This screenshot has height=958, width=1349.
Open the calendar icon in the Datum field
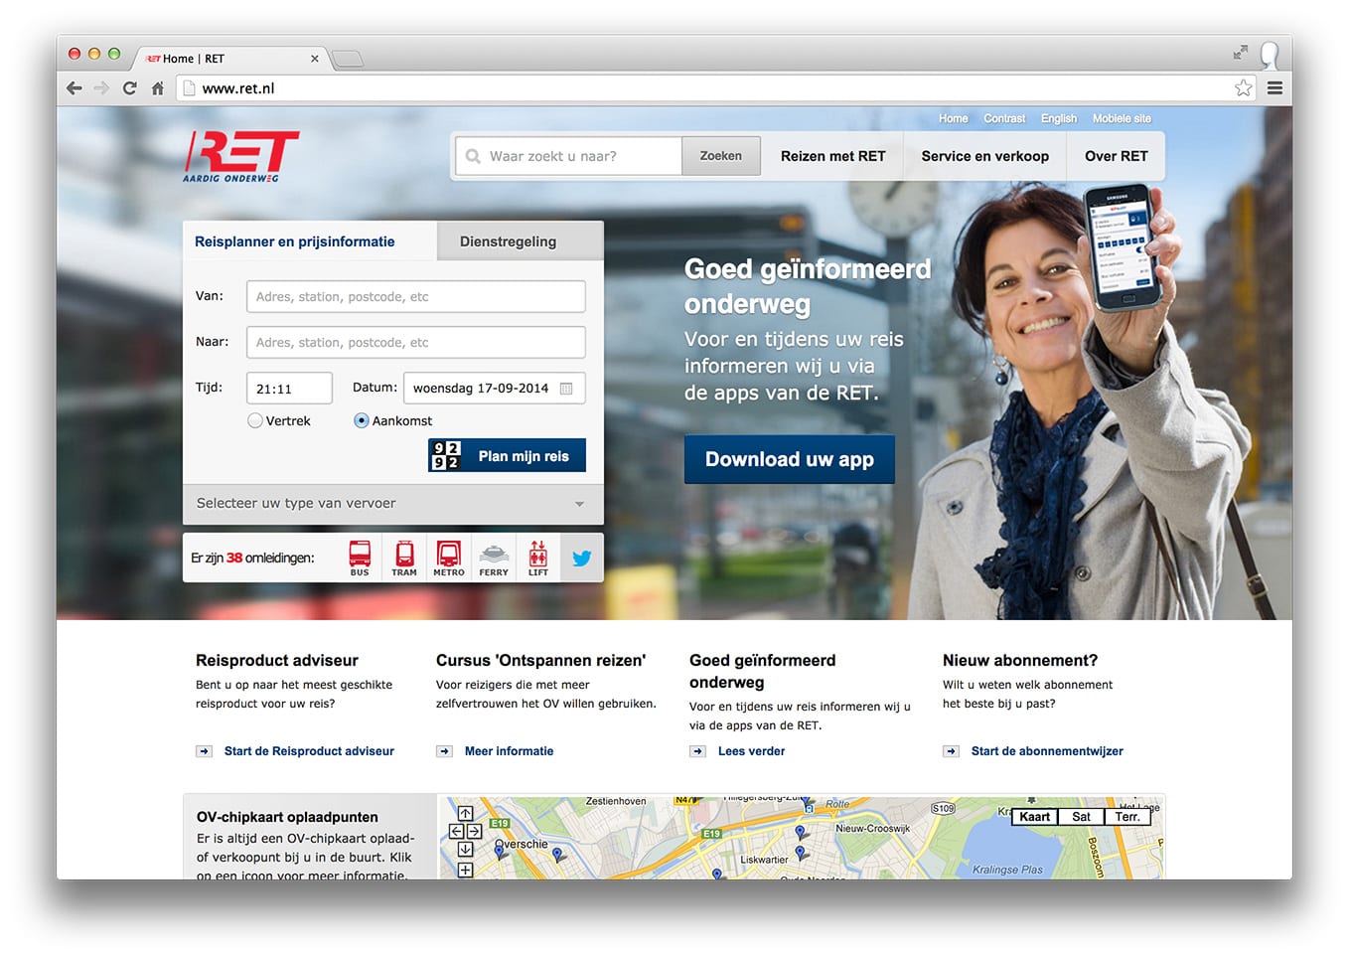pos(567,388)
